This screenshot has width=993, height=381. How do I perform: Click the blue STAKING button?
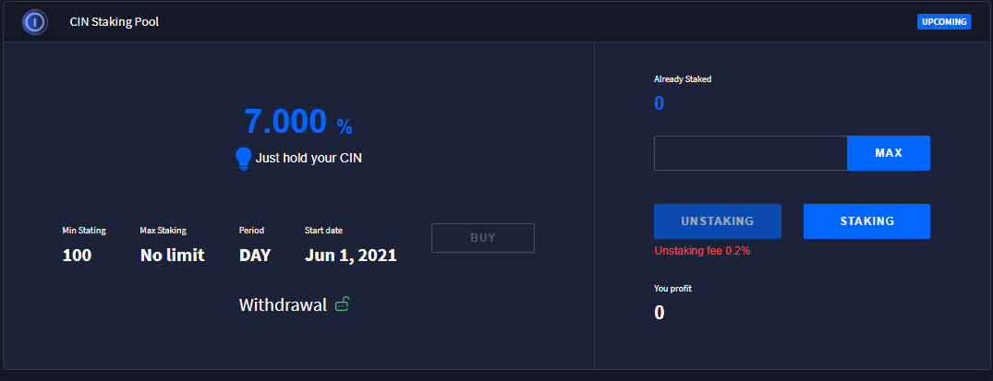coord(866,221)
